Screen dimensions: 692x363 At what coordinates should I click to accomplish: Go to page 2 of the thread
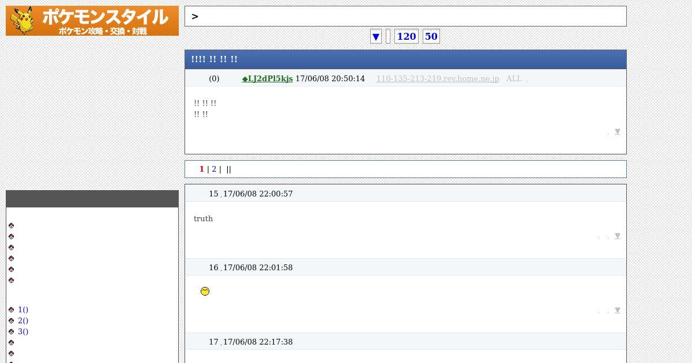214,169
